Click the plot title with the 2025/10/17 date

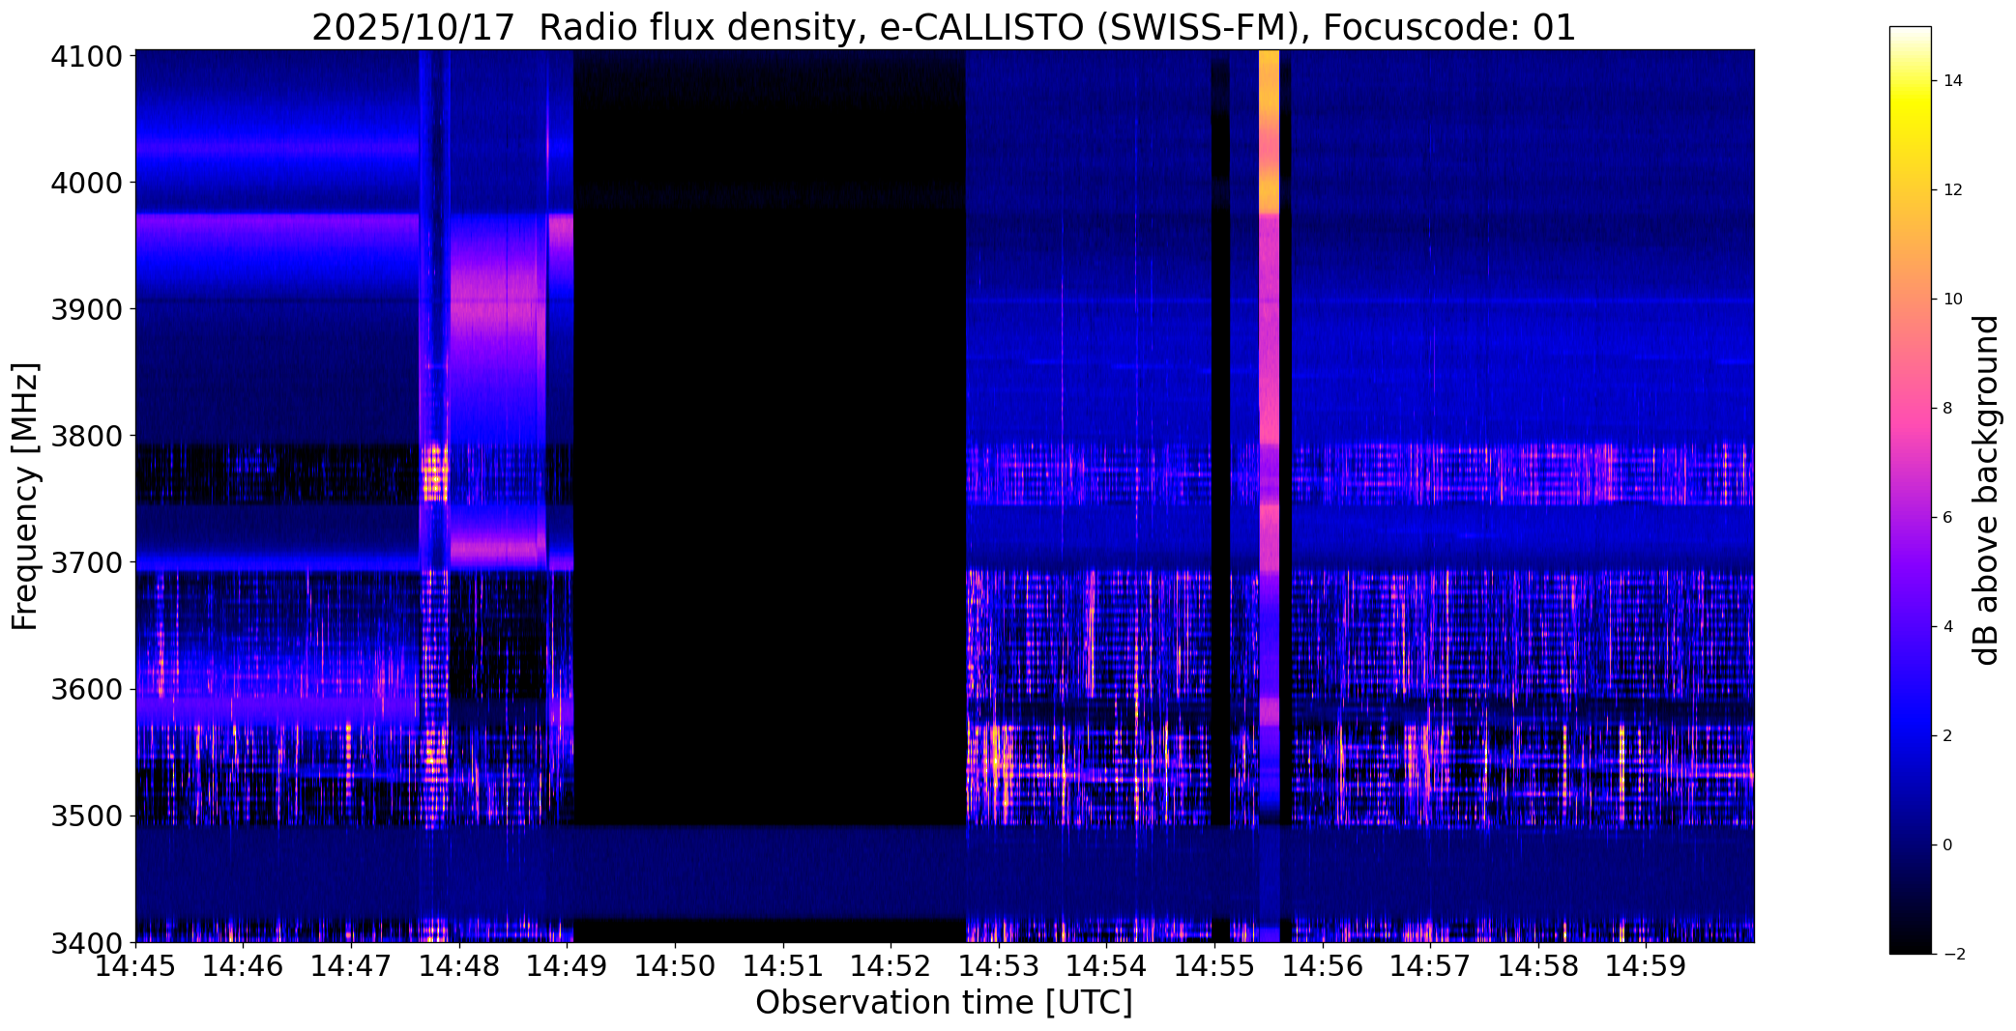click(944, 27)
